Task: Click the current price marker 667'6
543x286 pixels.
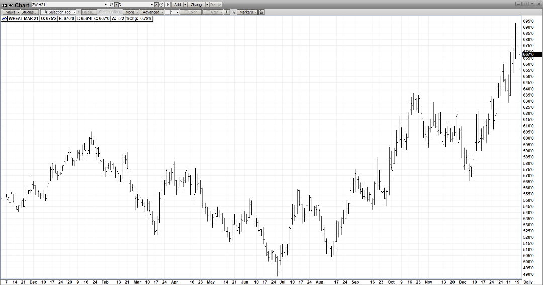Action: click(x=531, y=54)
